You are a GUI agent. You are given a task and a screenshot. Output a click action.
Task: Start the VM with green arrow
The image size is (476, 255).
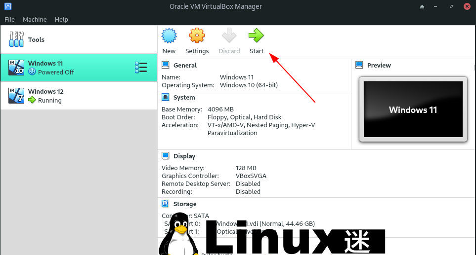pyautogui.click(x=256, y=36)
